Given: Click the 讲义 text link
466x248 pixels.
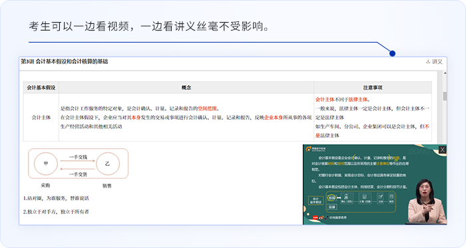Looking at the screenshot, I should coord(437,62).
